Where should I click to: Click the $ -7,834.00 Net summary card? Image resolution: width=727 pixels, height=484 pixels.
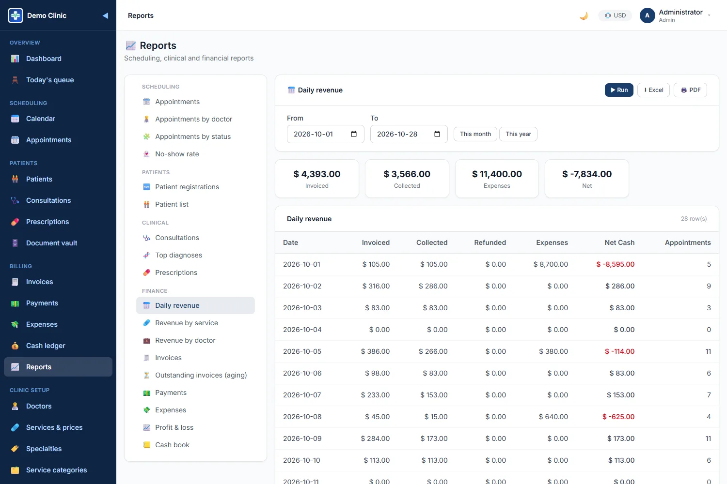click(x=587, y=179)
